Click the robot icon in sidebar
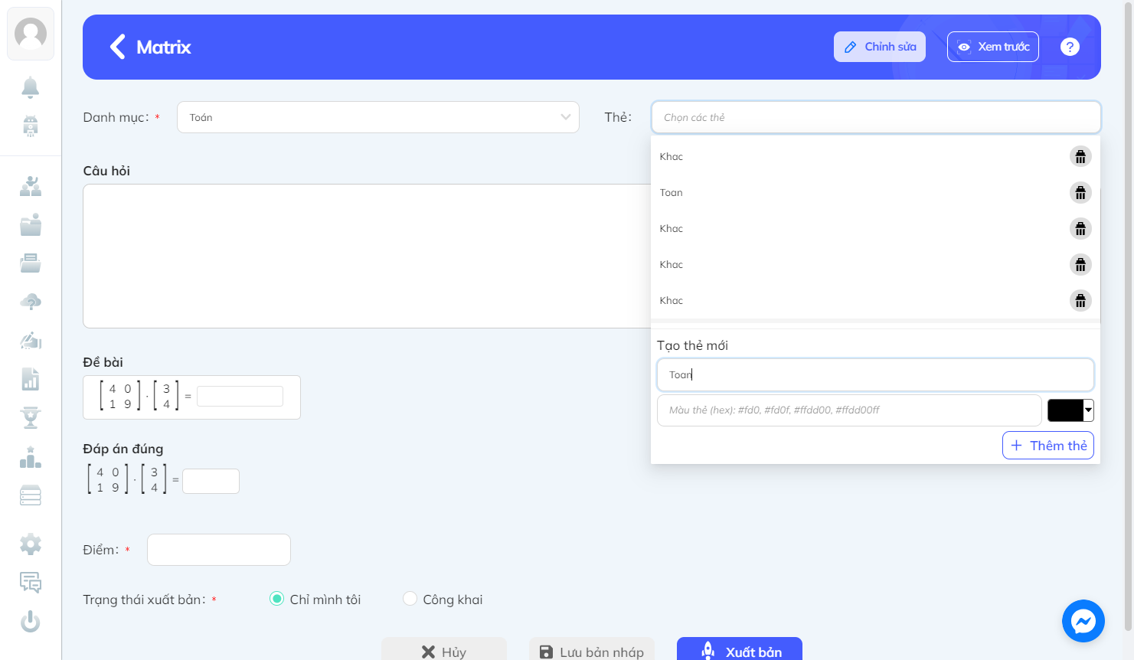The width and height of the screenshot is (1134, 660). pyautogui.click(x=31, y=125)
